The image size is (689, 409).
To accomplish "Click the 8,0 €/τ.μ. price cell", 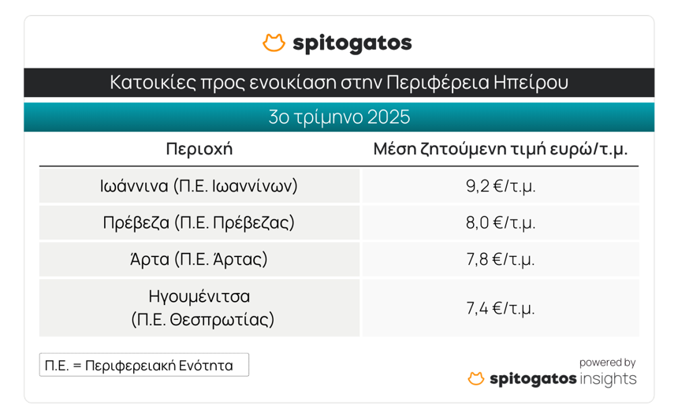I will [x=500, y=222].
